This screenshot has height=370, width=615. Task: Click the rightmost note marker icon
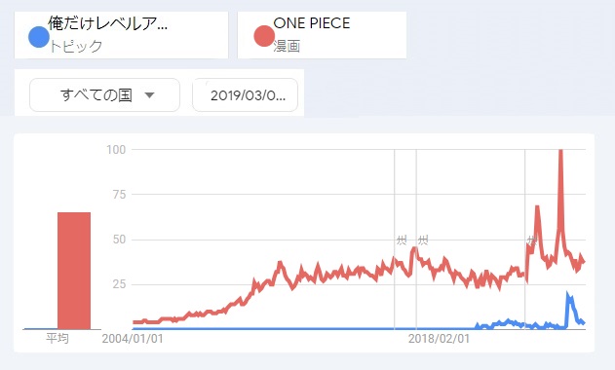[x=531, y=240]
